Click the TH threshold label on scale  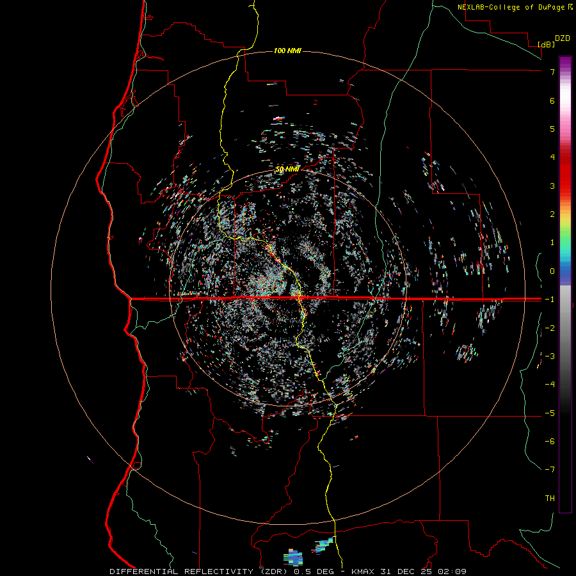[x=550, y=499]
